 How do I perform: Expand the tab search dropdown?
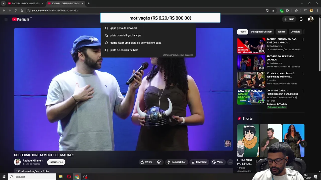[3, 3]
